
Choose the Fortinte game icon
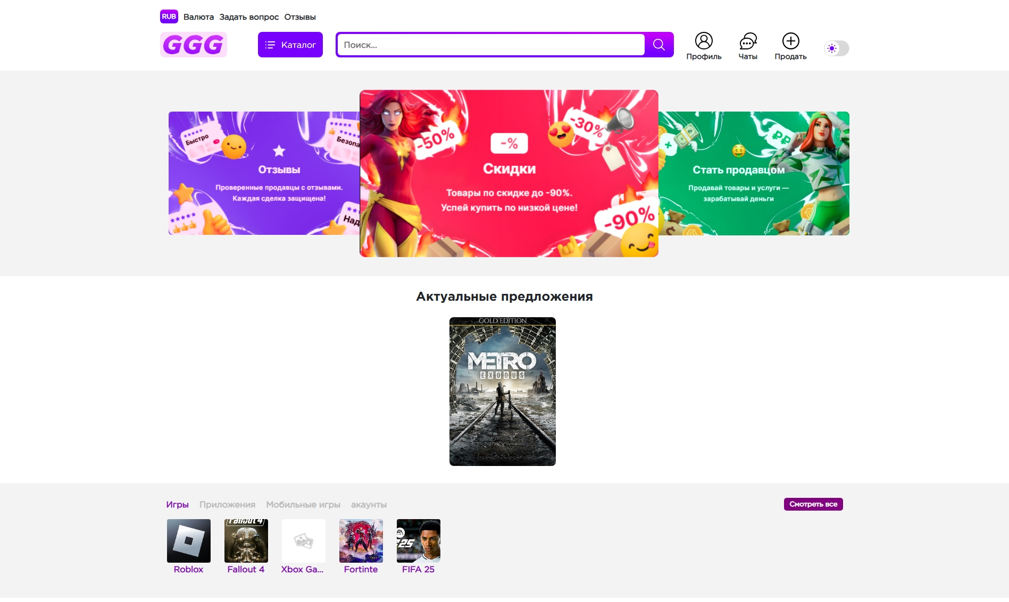coord(361,541)
